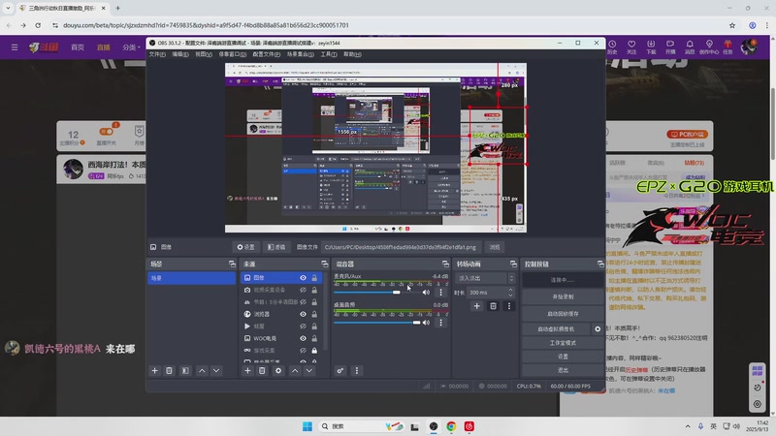
Task: Open the 配置文件 menu in OBS
Action: pyautogui.click(x=266, y=54)
